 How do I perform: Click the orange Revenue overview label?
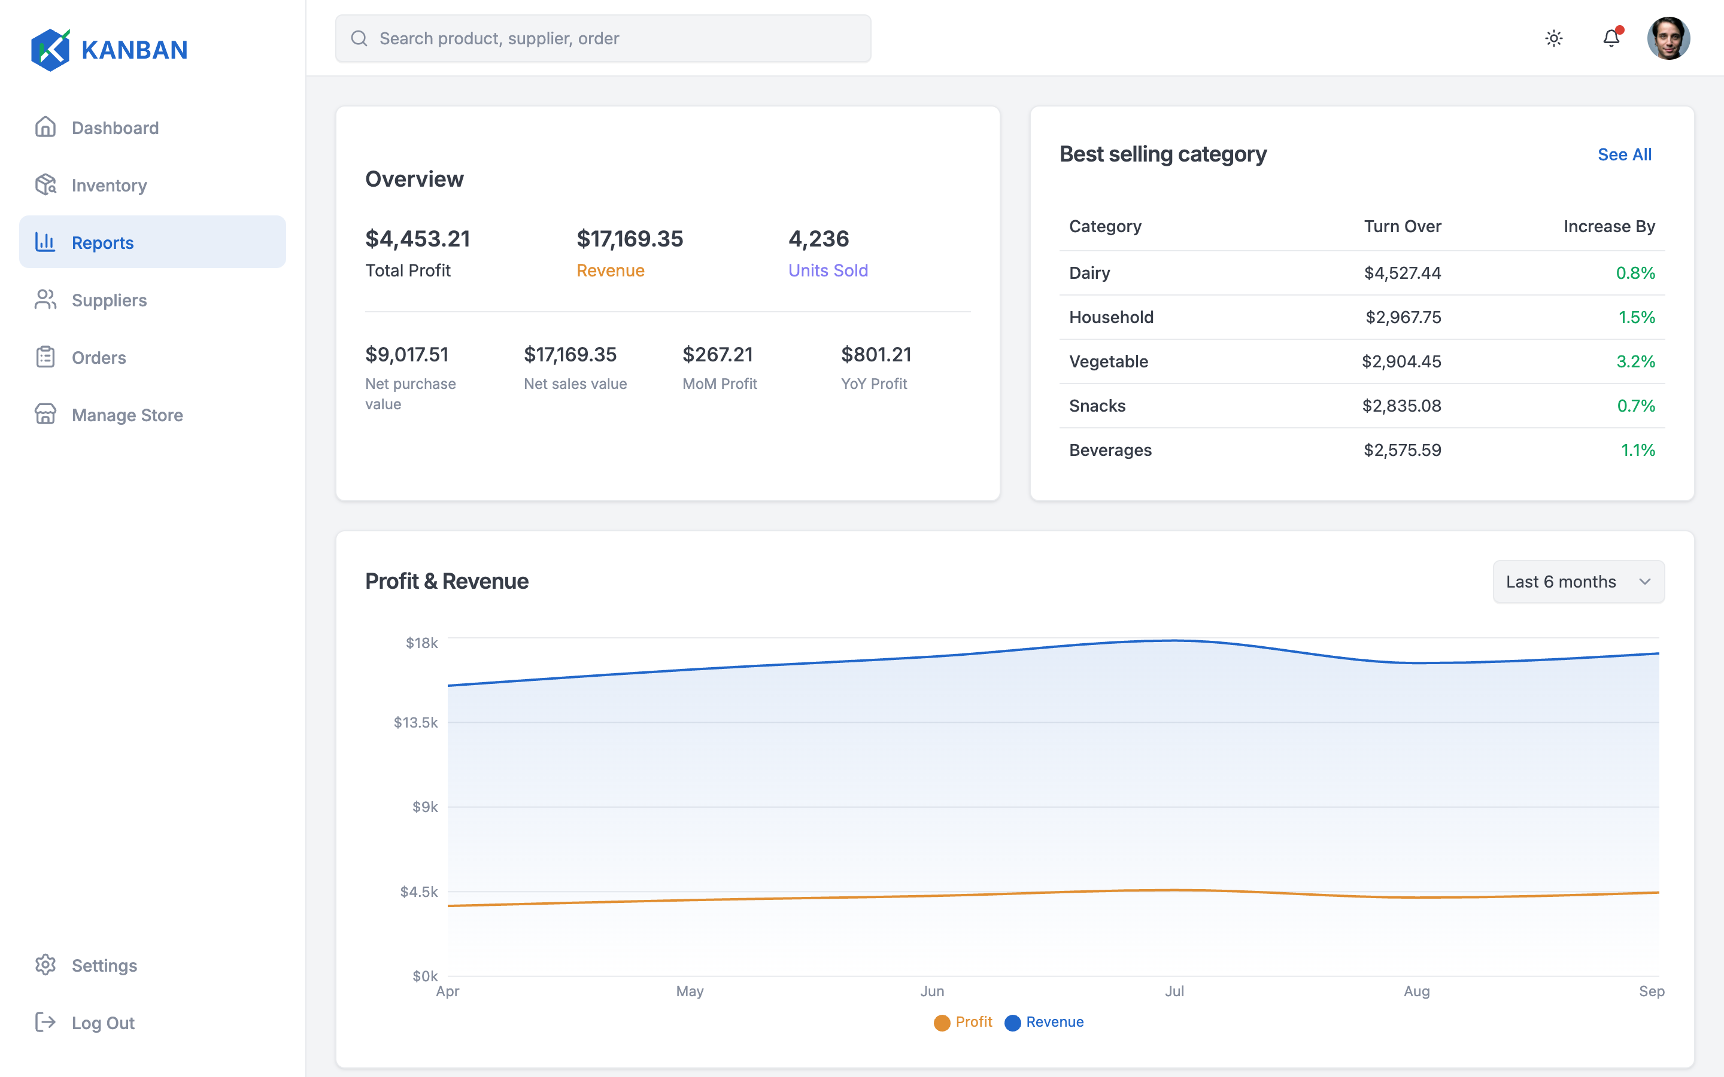pyautogui.click(x=611, y=270)
